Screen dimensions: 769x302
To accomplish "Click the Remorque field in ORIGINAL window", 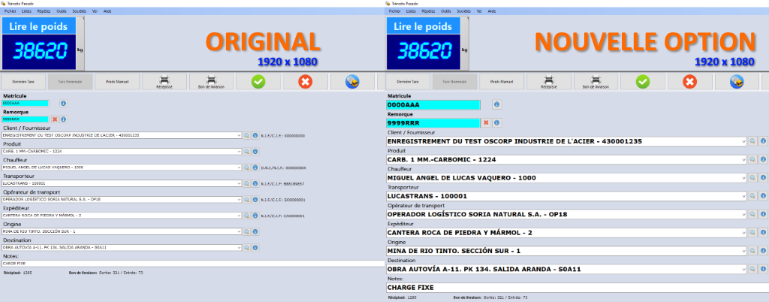I will pos(25,119).
